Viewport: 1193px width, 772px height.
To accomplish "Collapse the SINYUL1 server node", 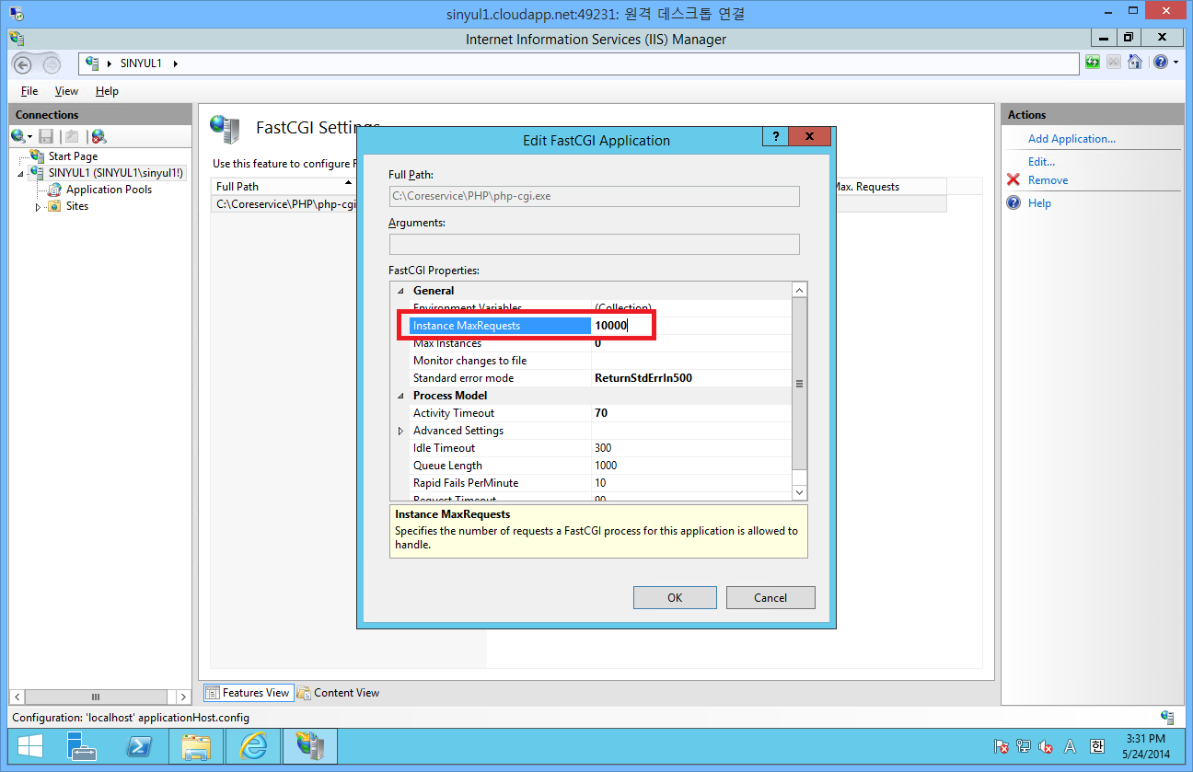I will 19,173.
